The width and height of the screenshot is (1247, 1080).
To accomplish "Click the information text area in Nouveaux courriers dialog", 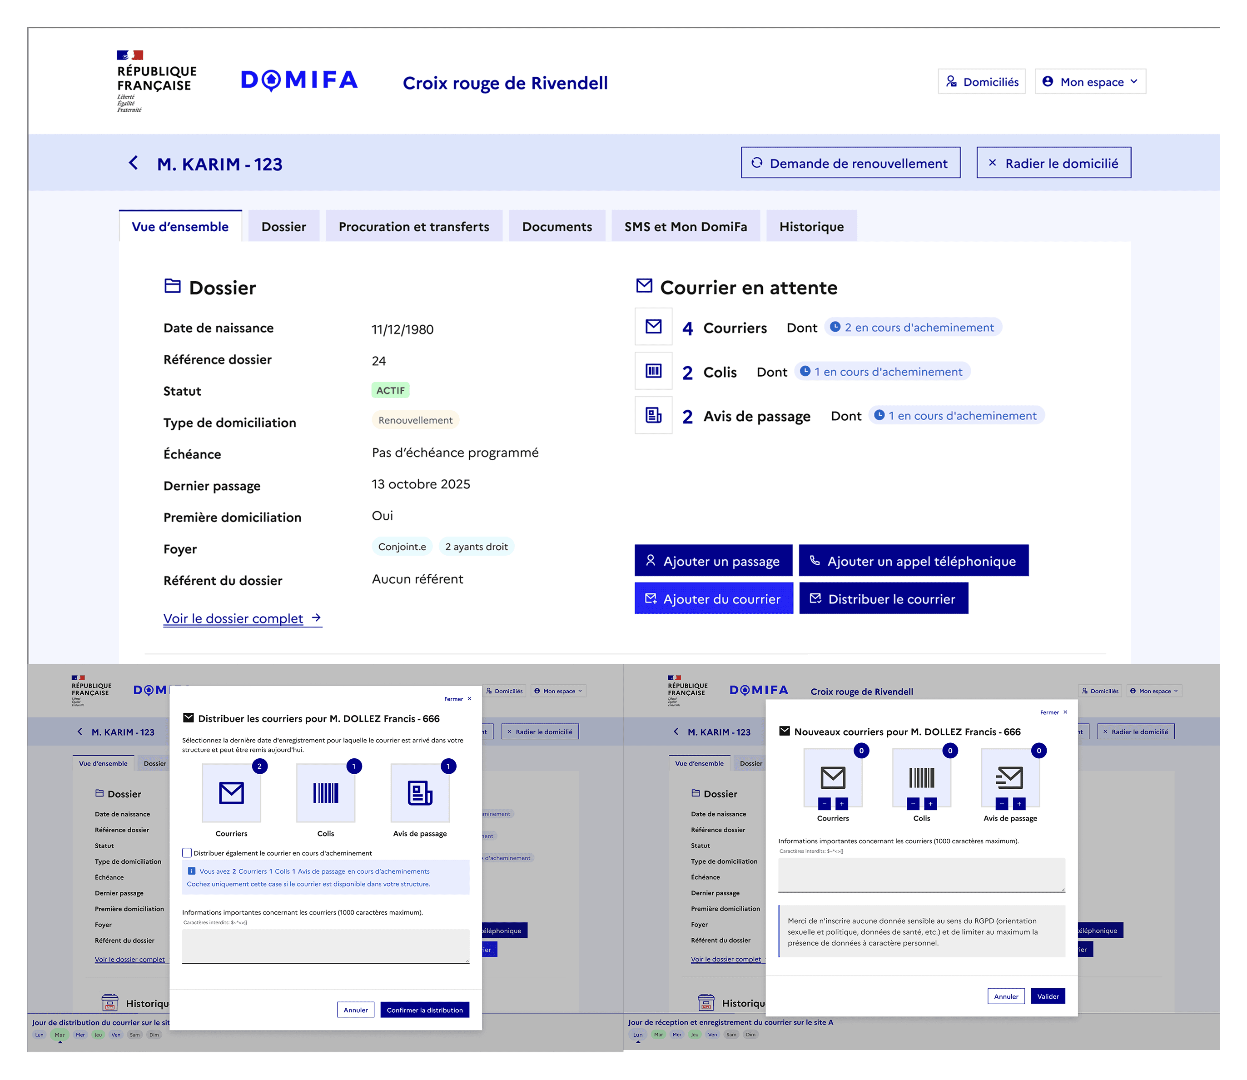I will [921, 875].
